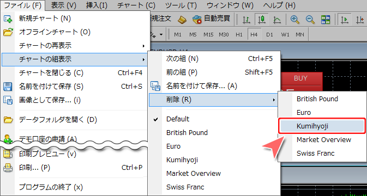Viewport: 367px width, 196px height.
Task: Choose プログラムの終了 (x)
Action: tap(74, 187)
